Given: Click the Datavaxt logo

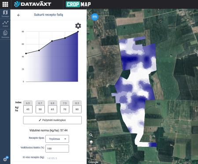Looking at the screenshot, I should tap(33, 4).
